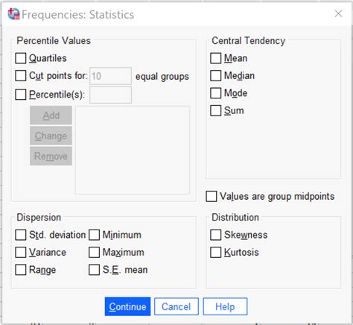This screenshot has height=325, width=353.
Task: Toggle the Sum checkbox
Action: (x=215, y=110)
